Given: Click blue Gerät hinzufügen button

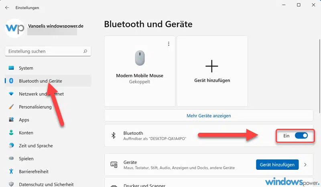Looking at the screenshot, I should point(277,165).
